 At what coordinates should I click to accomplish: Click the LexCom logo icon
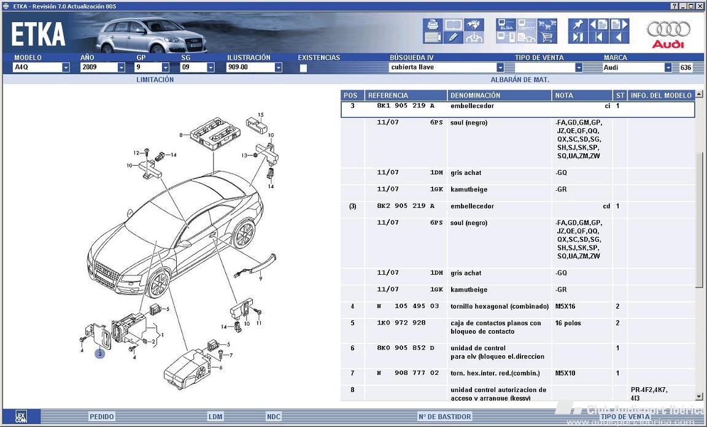tap(21, 416)
